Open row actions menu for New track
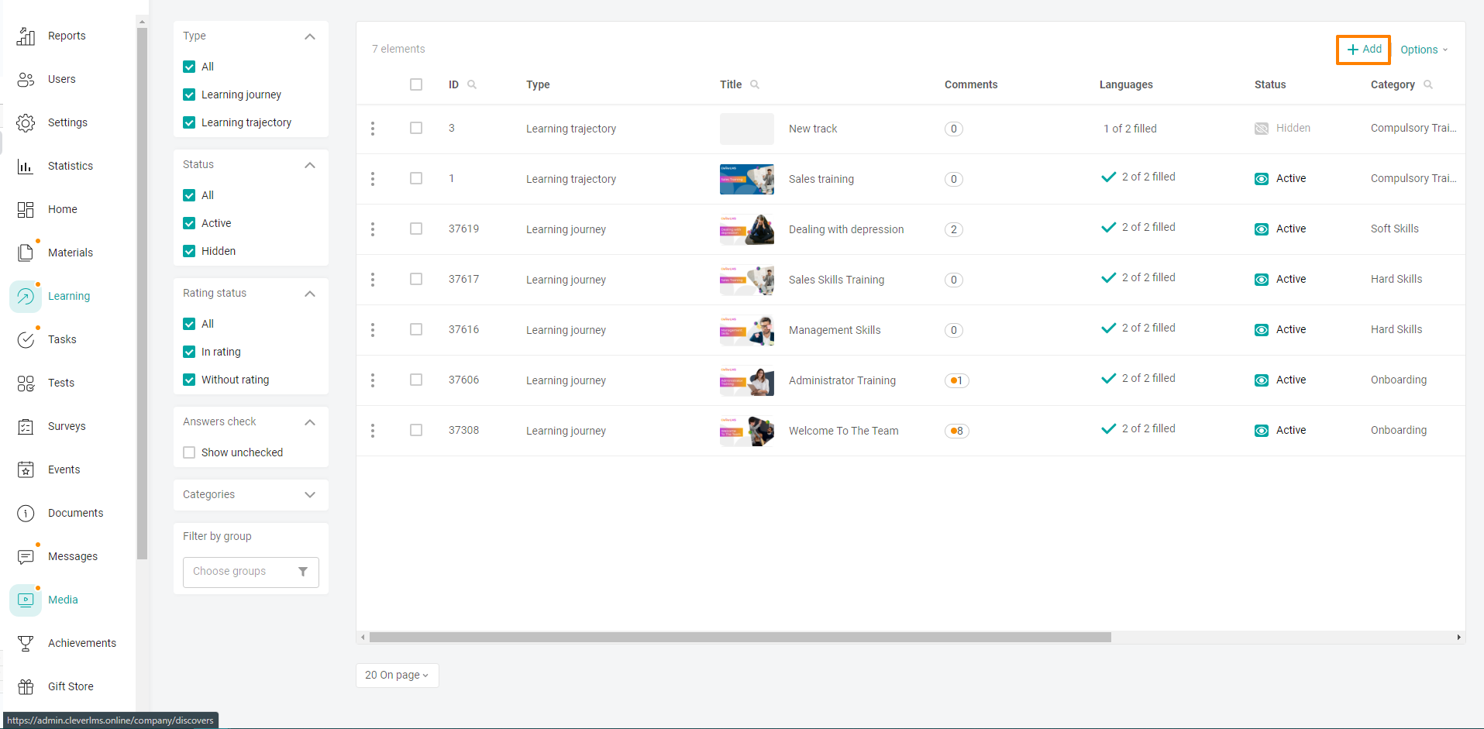This screenshot has width=1484, height=729. pyautogui.click(x=373, y=129)
